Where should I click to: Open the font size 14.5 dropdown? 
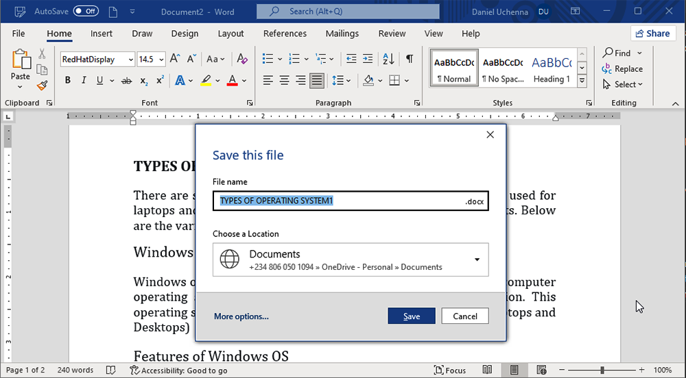tap(161, 60)
